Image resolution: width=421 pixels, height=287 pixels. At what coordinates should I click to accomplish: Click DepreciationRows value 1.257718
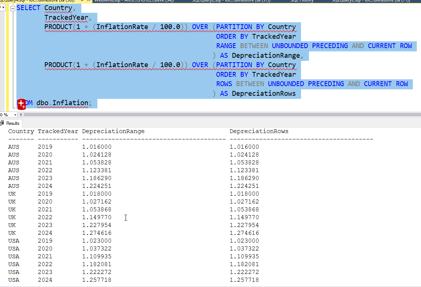click(x=244, y=280)
